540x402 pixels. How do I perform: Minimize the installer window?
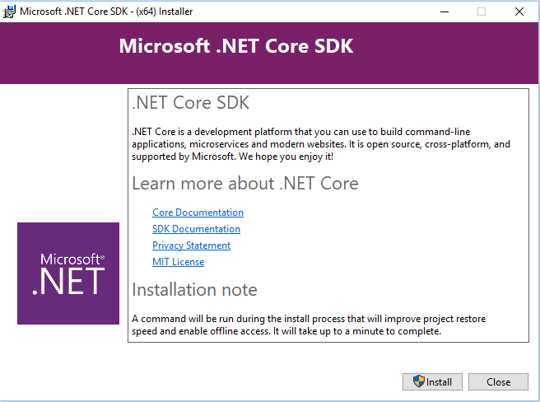pos(445,12)
